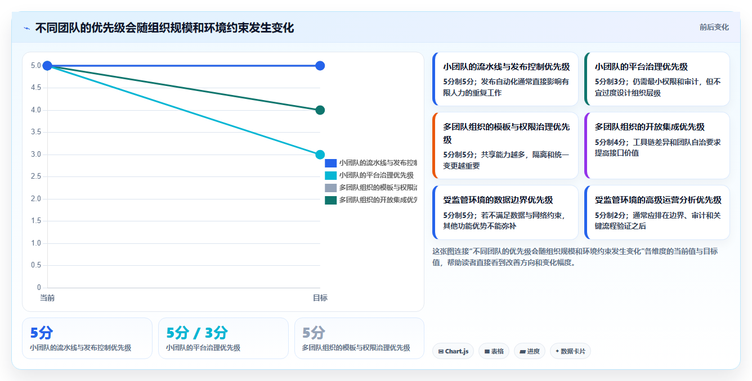Click the chart description paragraph text
The height and width of the screenshot is (381, 752).
(x=575, y=257)
